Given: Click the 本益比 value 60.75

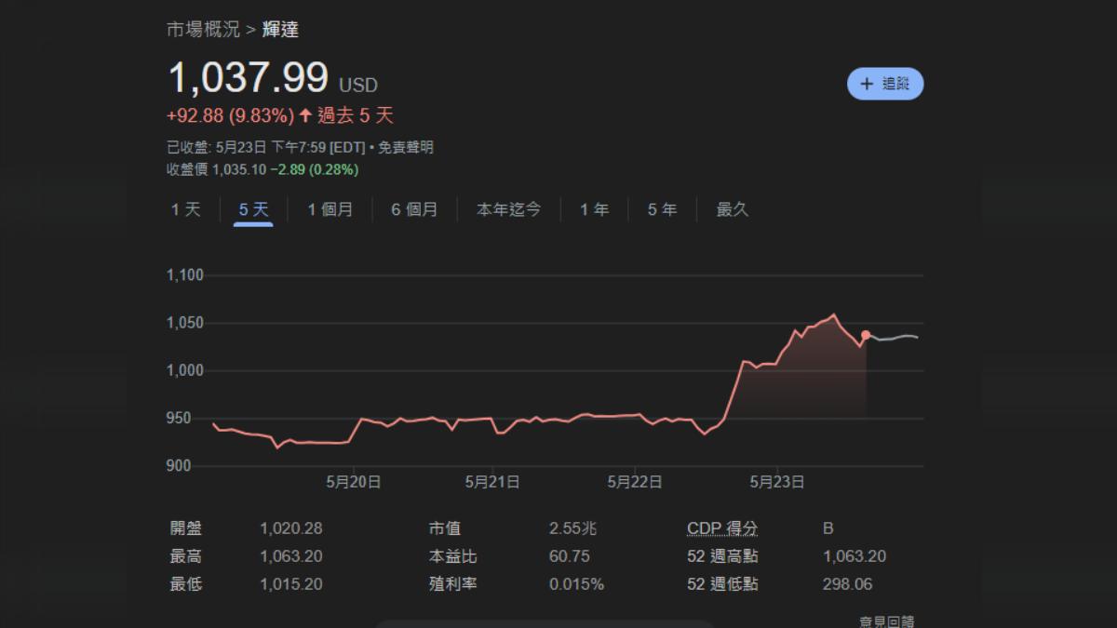Looking at the screenshot, I should coord(569,556).
